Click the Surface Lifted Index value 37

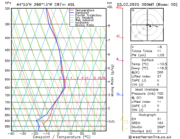(159, 76)
